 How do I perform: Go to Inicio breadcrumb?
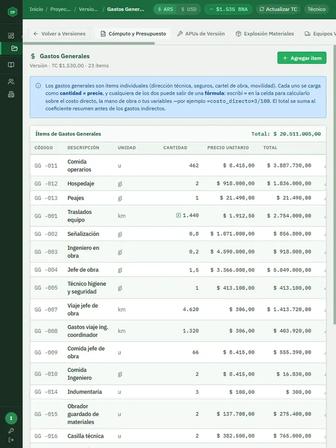click(x=36, y=9)
